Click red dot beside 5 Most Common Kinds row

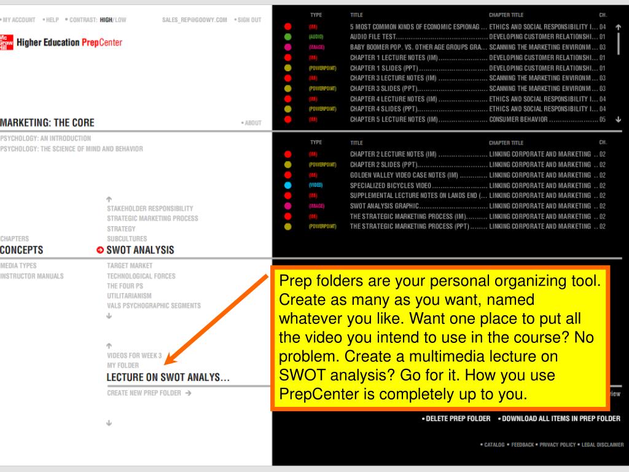pyautogui.click(x=287, y=26)
